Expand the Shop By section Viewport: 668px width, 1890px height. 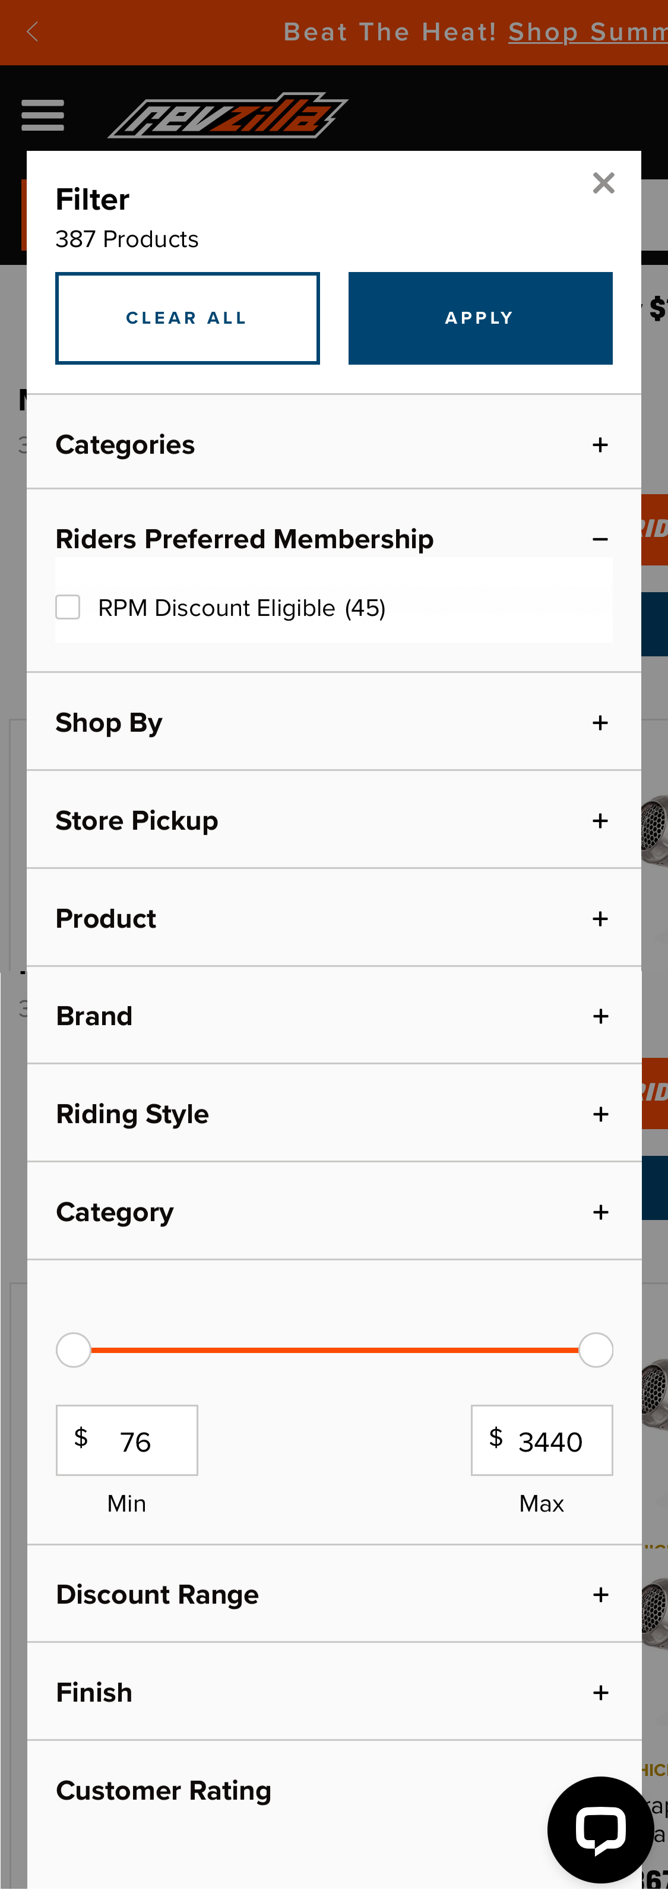pyautogui.click(x=600, y=723)
